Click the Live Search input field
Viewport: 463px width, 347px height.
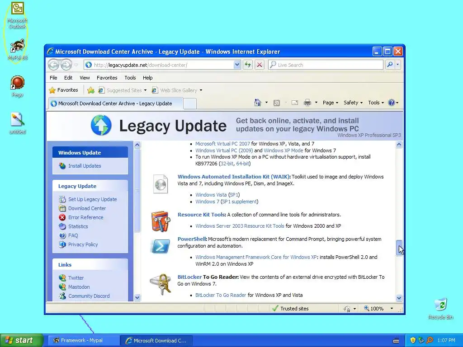(x=326, y=65)
